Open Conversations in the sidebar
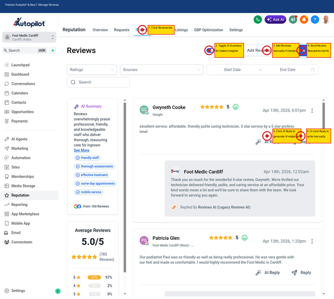The height and width of the screenshot is (299, 334). coord(23,84)
